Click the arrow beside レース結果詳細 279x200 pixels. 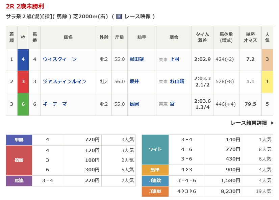[x=272, y=123]
